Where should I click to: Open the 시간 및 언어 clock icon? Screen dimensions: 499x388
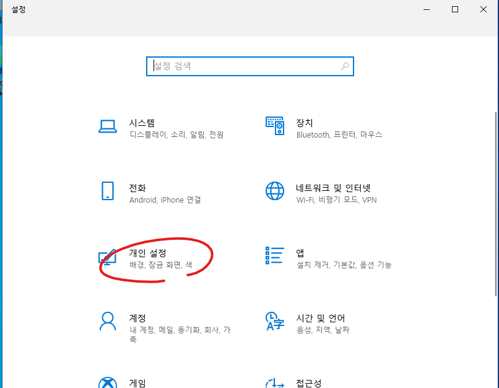(275, 321)
